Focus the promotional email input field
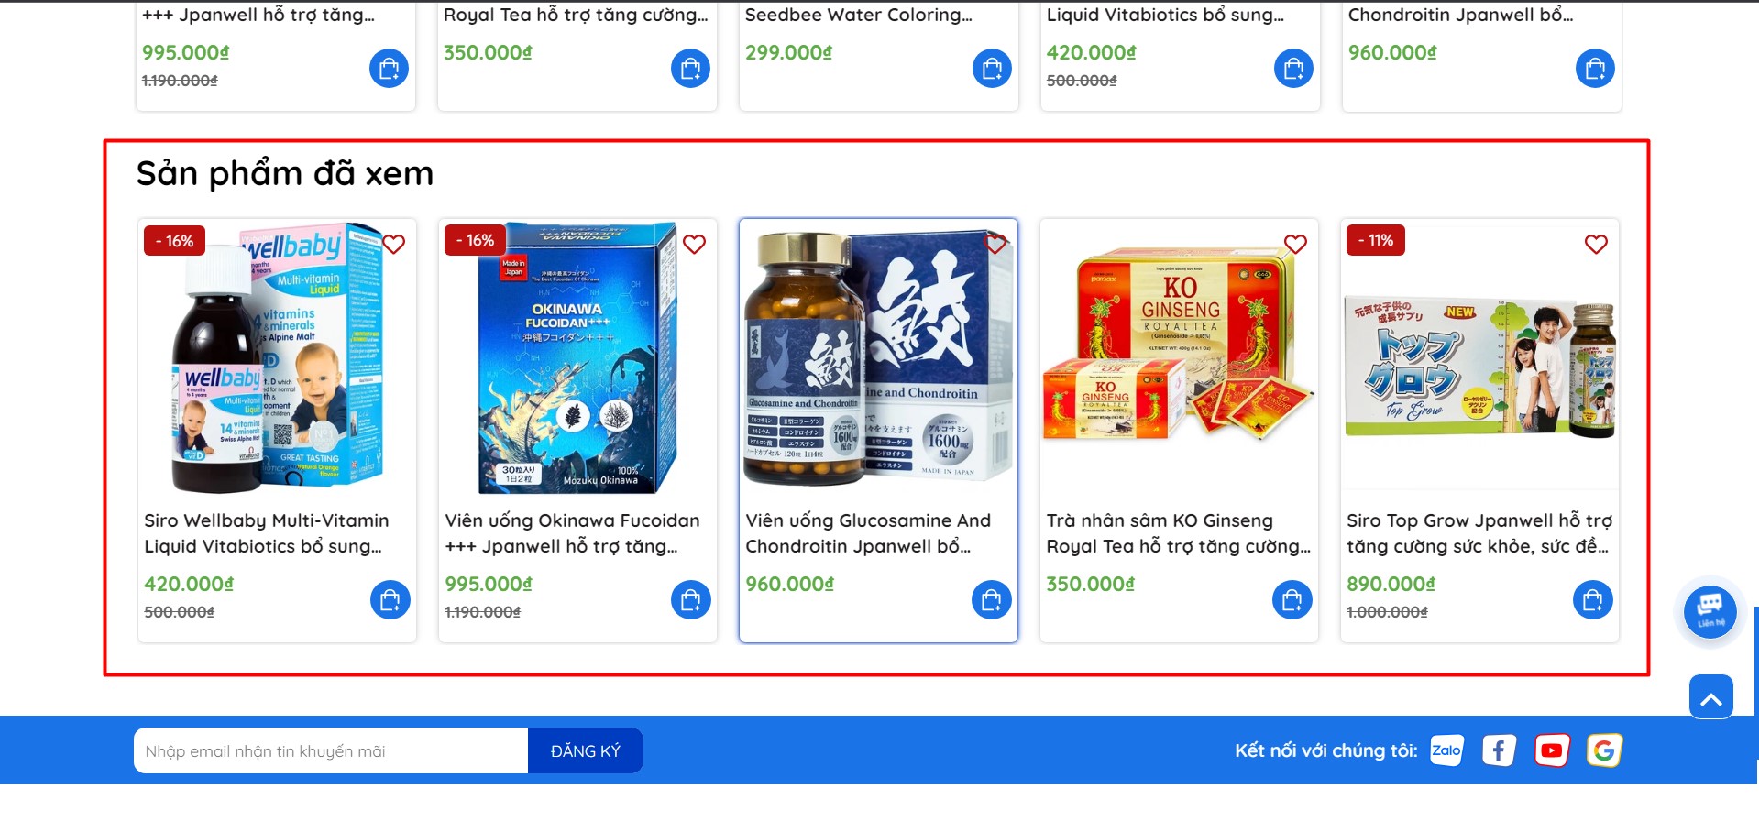Screen dimensions: 1759x832 pos(331,751)
